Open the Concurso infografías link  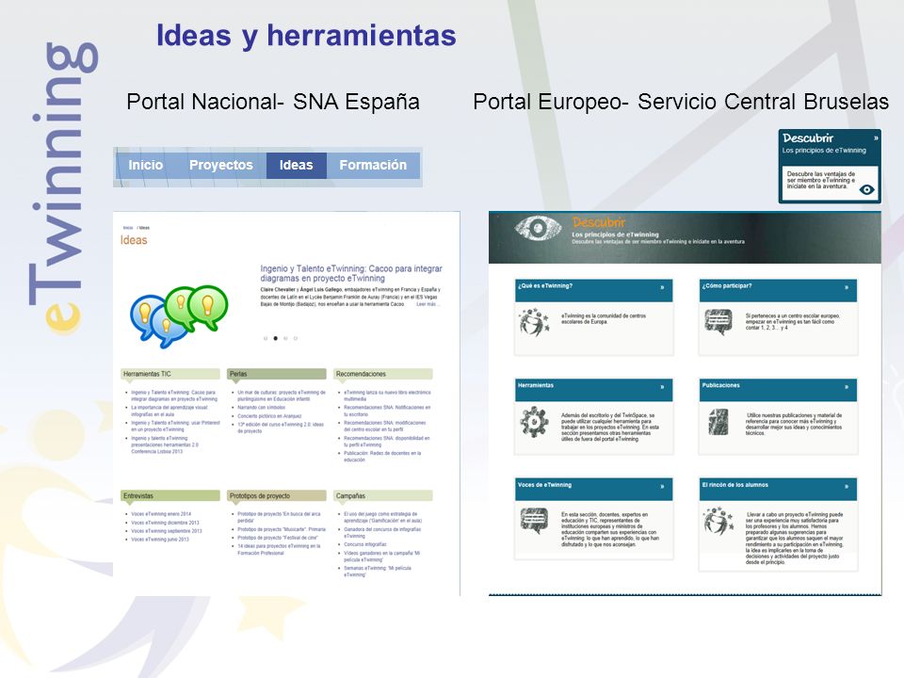[x=365, y=544]
